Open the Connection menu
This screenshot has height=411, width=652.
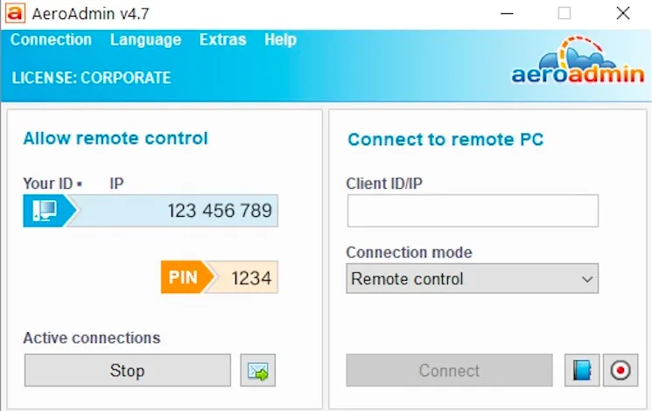pyautogui.click(x=51, y=40)
